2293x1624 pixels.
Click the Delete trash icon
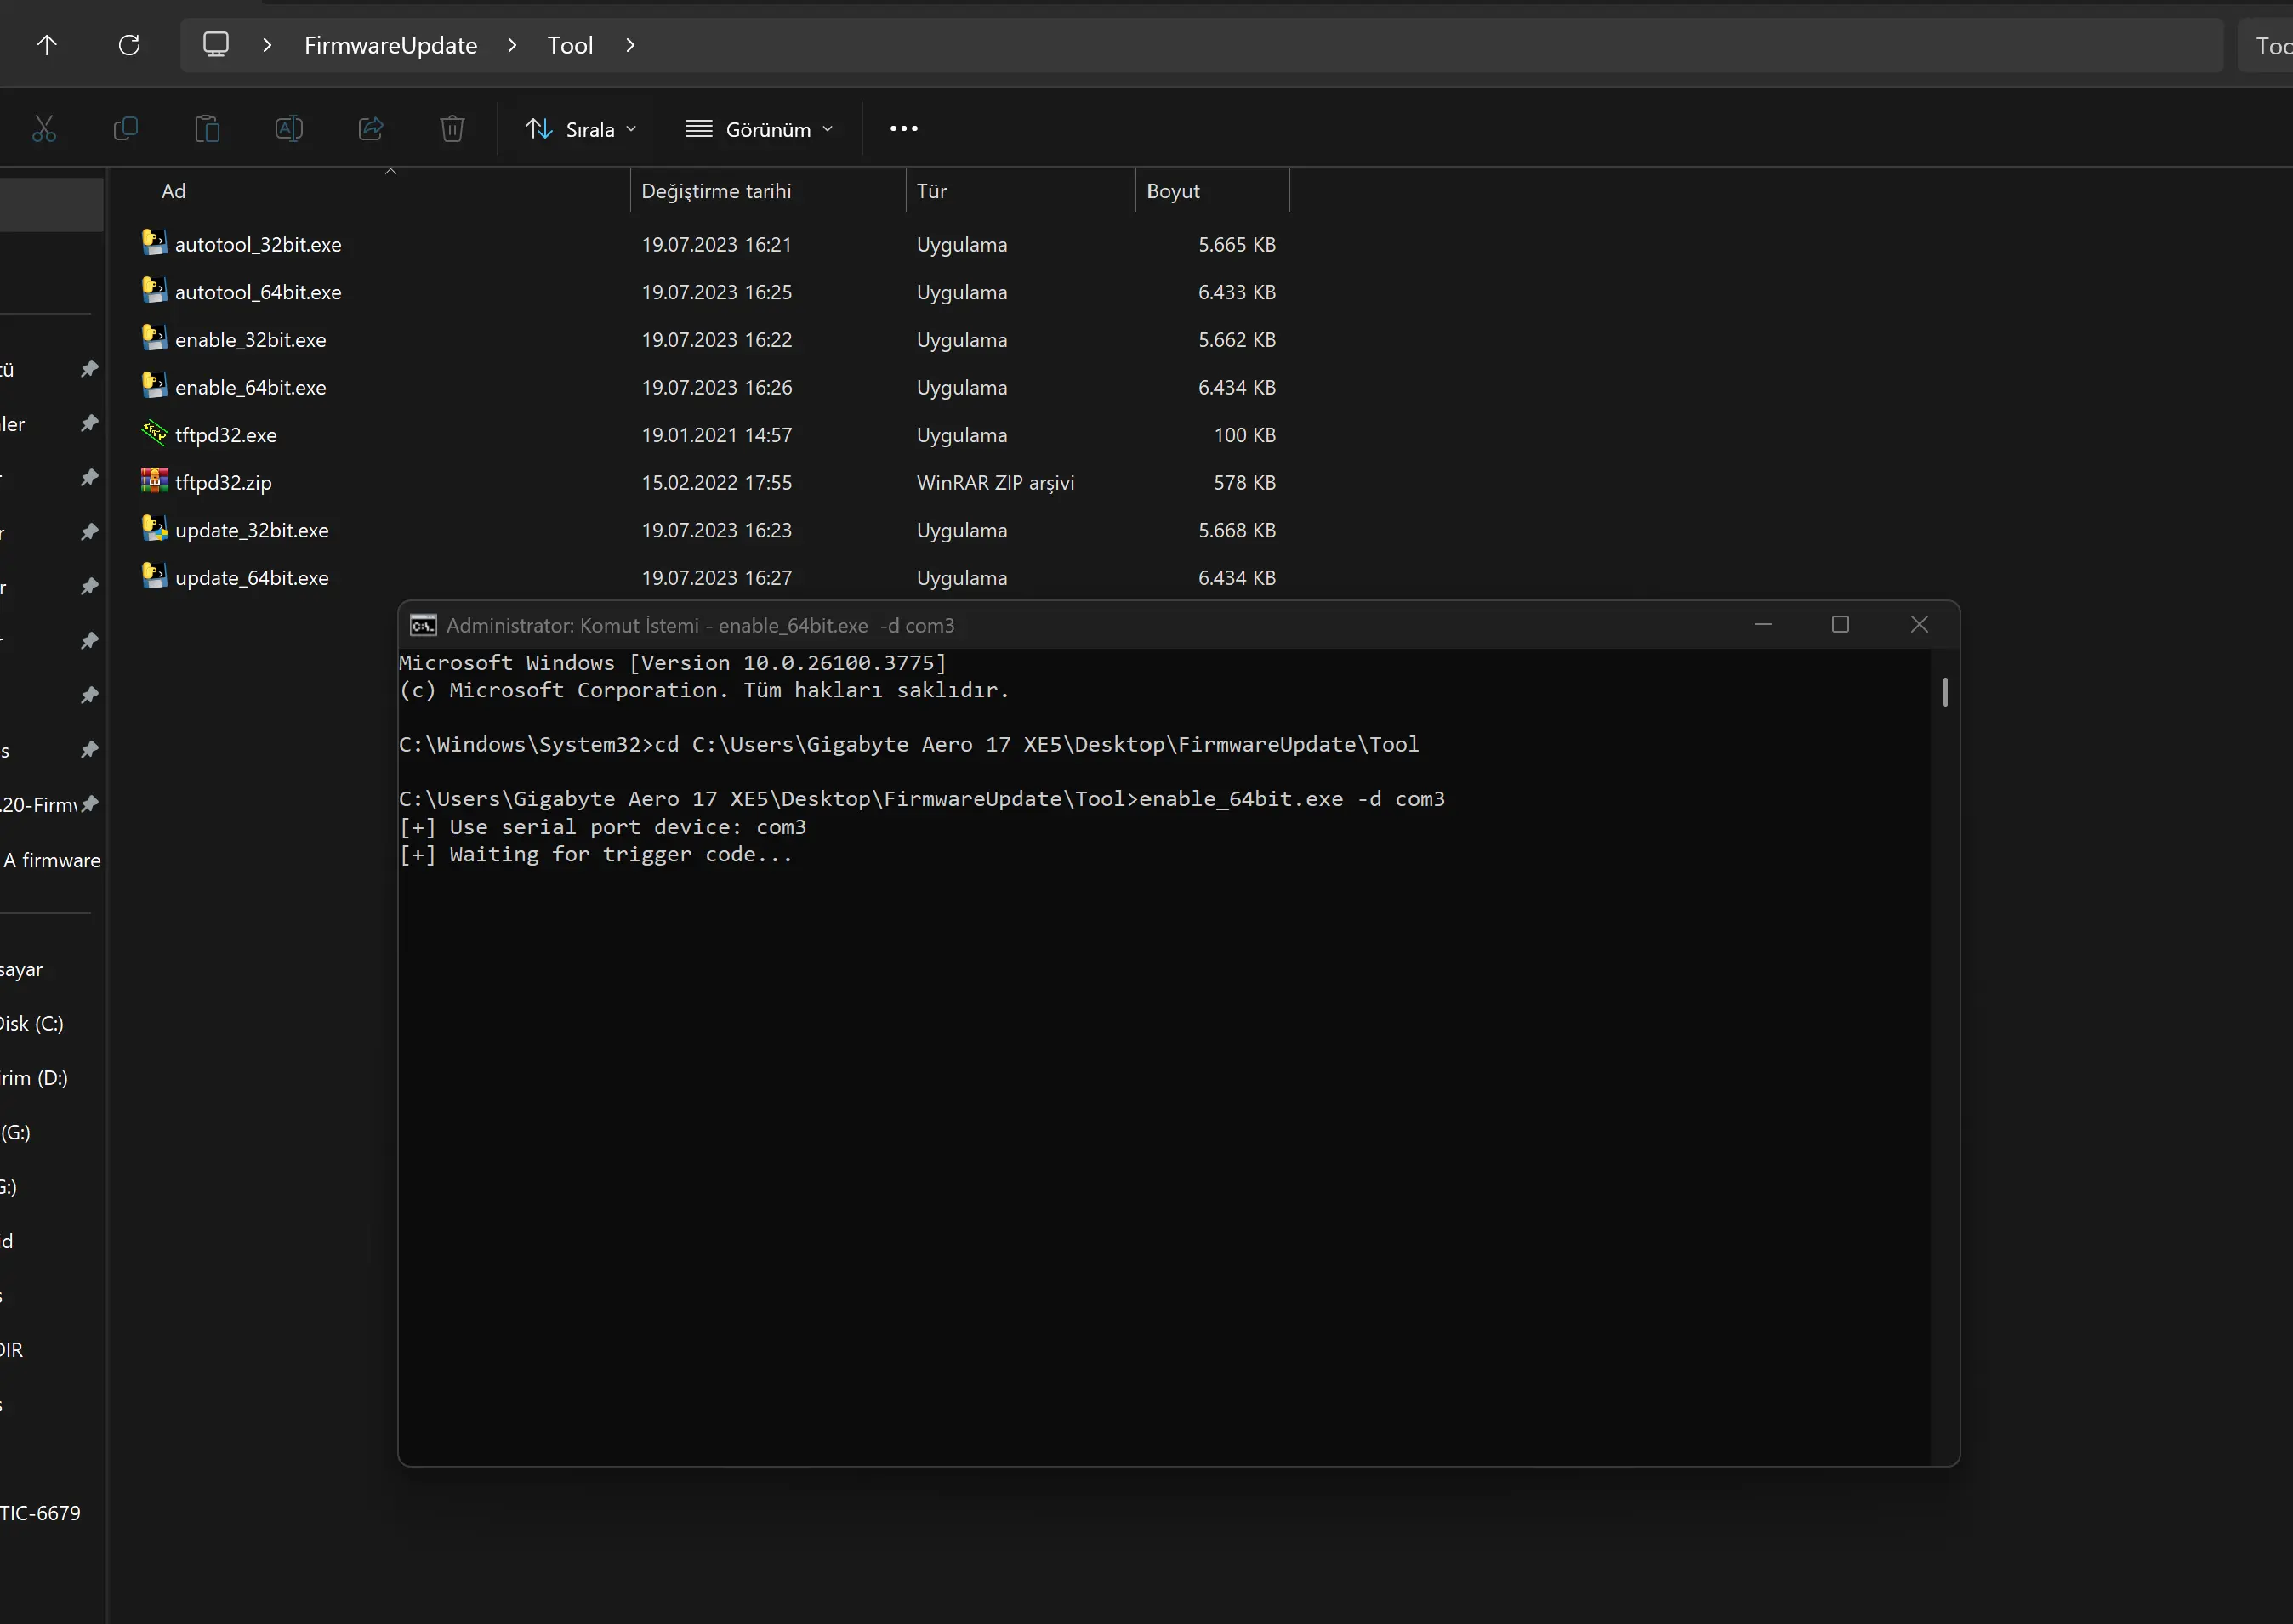[x=452, y=129]
